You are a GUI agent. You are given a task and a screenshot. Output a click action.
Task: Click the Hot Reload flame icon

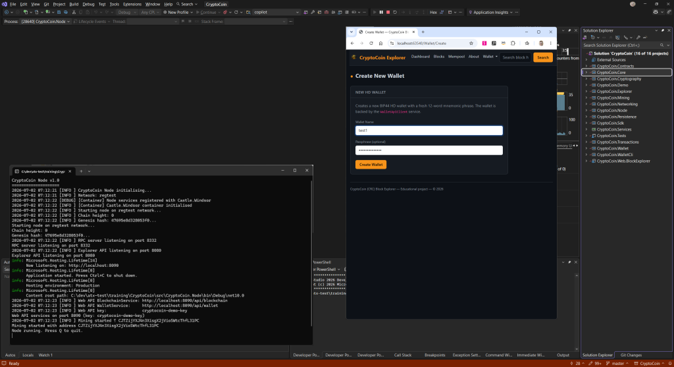[x=225, y=12]
